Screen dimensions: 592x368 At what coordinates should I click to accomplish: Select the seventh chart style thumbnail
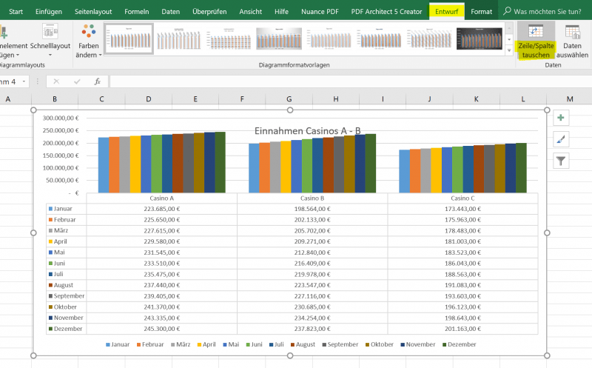429,39
